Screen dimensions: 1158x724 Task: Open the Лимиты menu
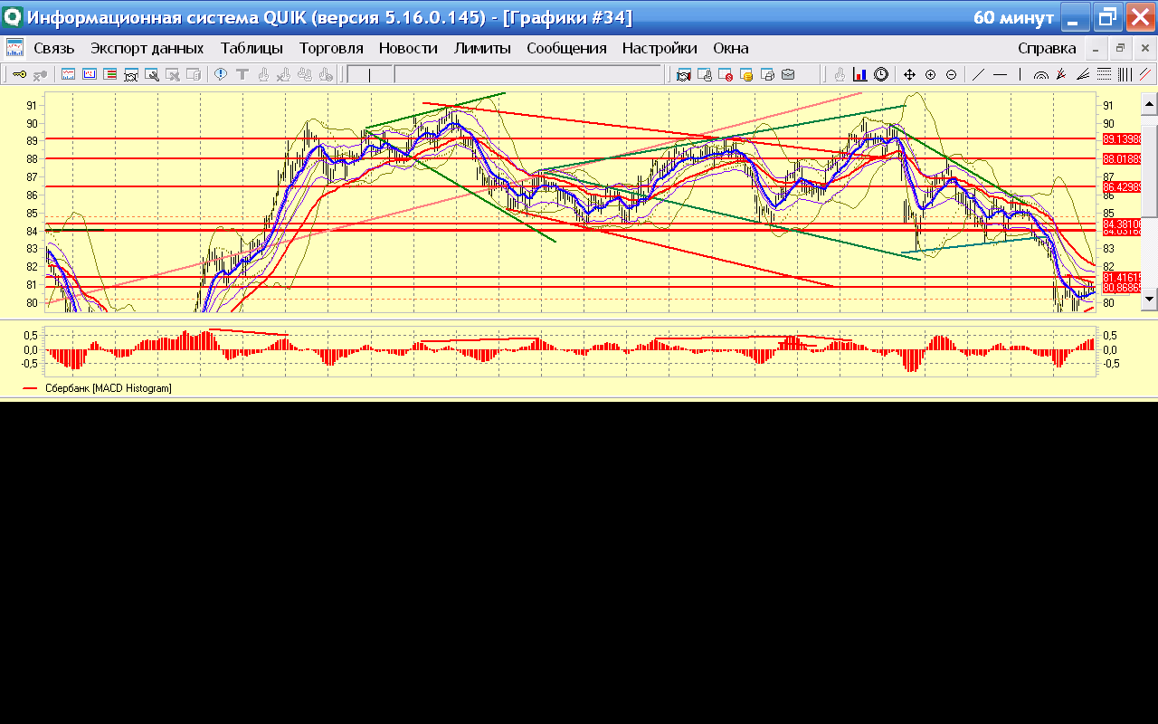(x=482, y=48)
